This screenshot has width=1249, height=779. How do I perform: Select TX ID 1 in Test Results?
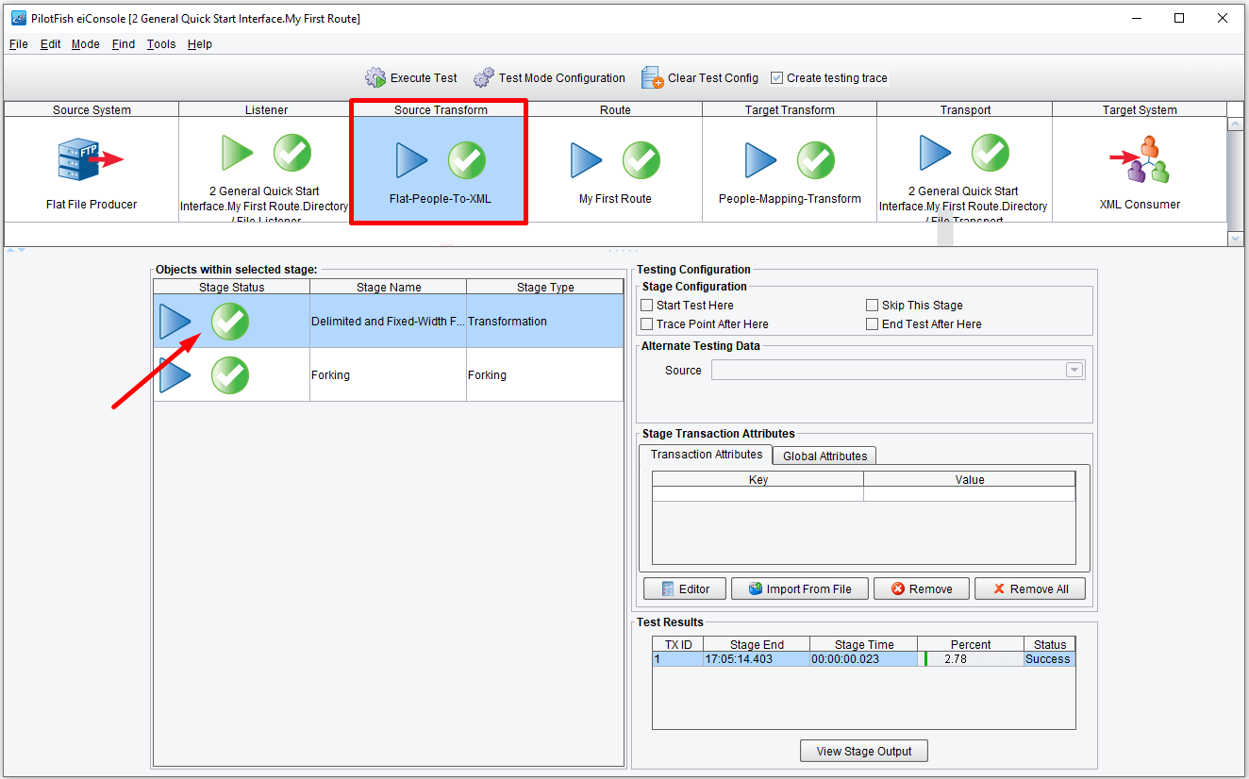click(678, 659)
